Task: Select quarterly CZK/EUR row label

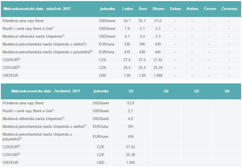Action: coord(11,147)
